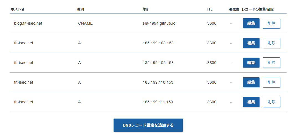Click the DNSレコード設定を追加する button
Viewport: 298px width, 136px height.
point(148,125)
